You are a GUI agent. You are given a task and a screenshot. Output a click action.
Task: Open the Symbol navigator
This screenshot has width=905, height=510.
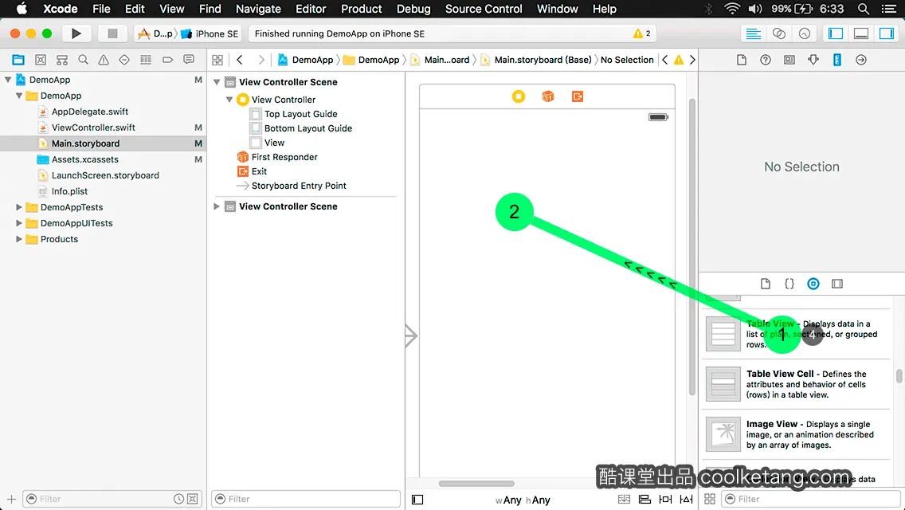(41, 60)
